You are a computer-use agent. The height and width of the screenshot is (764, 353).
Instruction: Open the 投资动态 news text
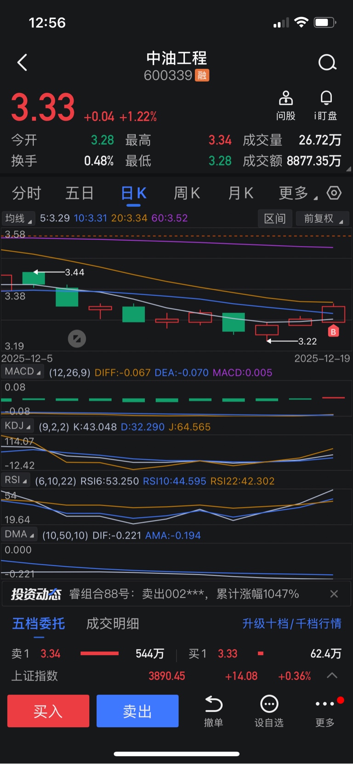click(x=184, y=594)
